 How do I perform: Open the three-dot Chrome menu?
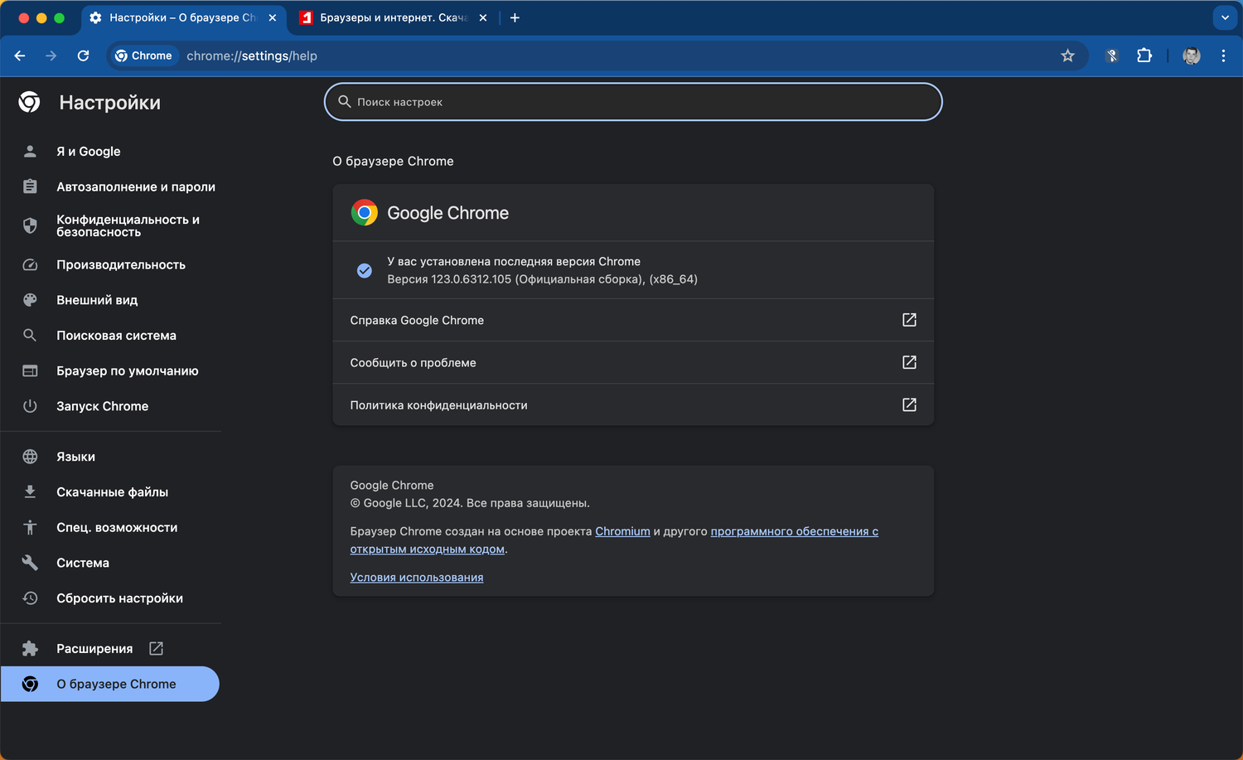(x=1223, y=56)
